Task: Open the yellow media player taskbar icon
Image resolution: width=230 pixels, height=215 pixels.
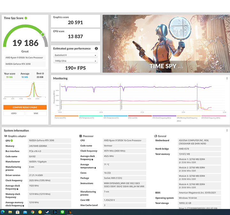Action: tap(40, 212)
